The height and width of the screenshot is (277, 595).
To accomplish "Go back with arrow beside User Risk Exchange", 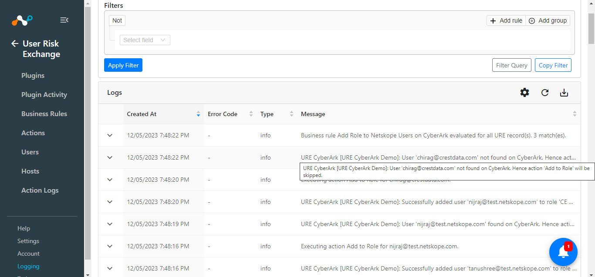I will pyautogui.click(x=15, y=43).
